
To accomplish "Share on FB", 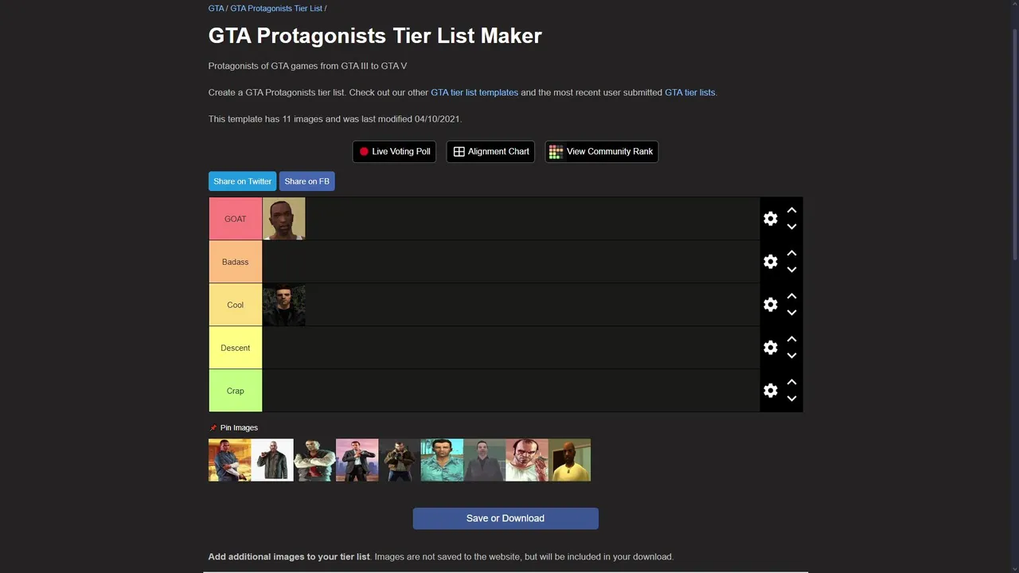I will point(306,181).
